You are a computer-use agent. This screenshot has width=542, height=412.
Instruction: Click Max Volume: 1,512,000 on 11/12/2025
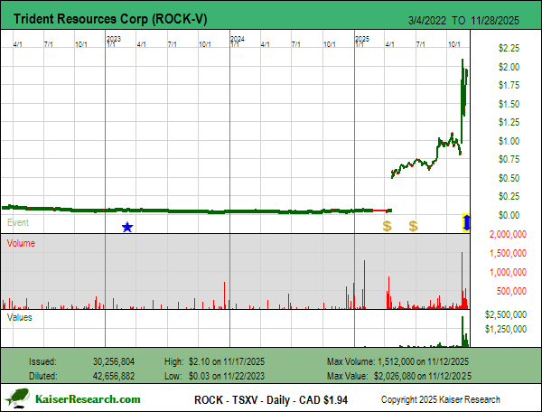click(x=397, y=362)
